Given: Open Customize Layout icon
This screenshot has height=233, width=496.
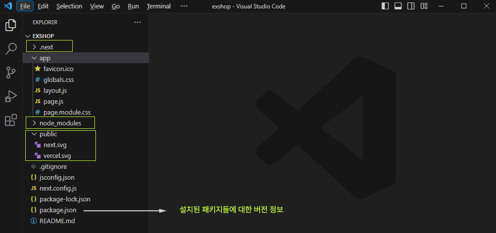Looking at the screenshot, I should [x=424, y=6].
